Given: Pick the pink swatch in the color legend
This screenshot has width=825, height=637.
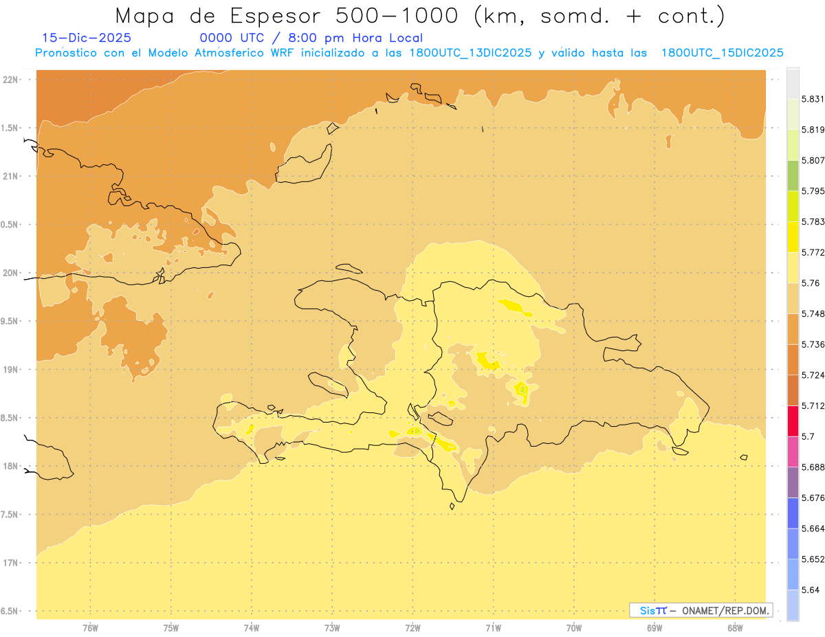Looking at the screenshot, I should (793, 451).
